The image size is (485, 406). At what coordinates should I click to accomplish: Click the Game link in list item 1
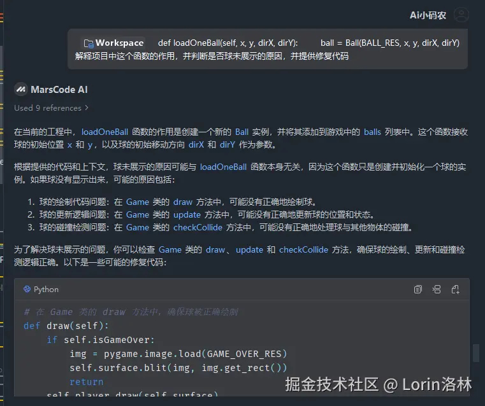(138, 202)
